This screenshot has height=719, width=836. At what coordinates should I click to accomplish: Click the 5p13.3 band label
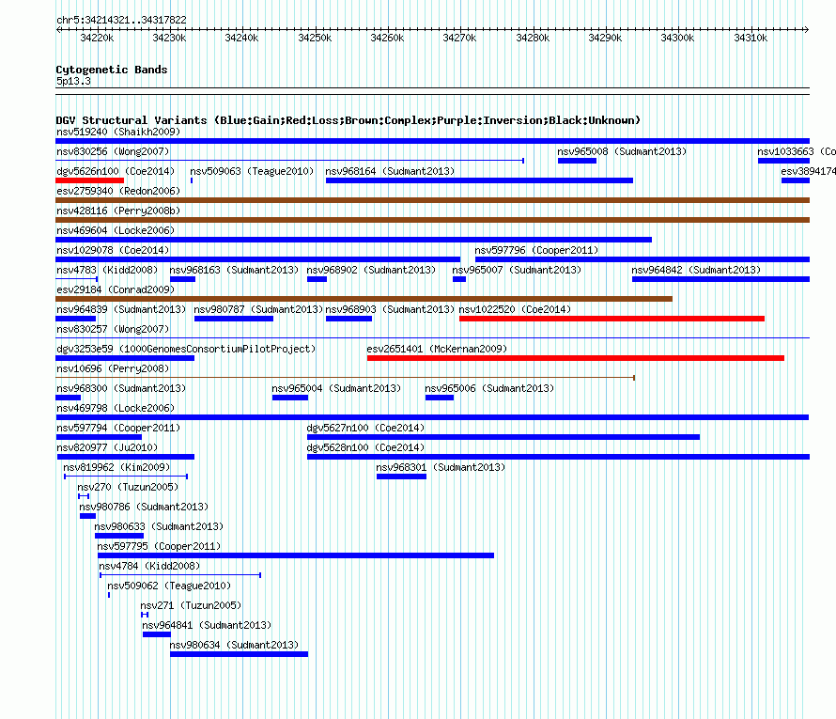point(73,81)
